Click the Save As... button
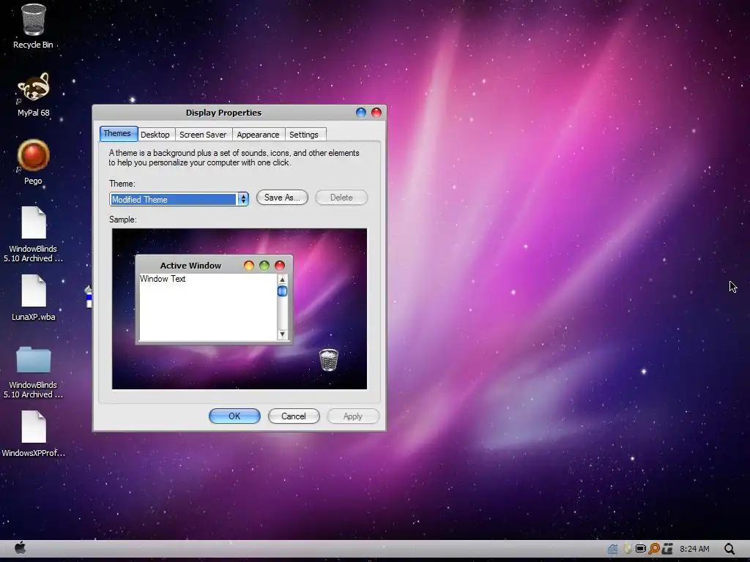 coord(282,198)
